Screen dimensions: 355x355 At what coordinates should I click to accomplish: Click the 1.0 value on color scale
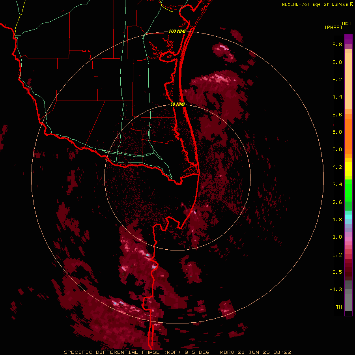coord(337,237)
